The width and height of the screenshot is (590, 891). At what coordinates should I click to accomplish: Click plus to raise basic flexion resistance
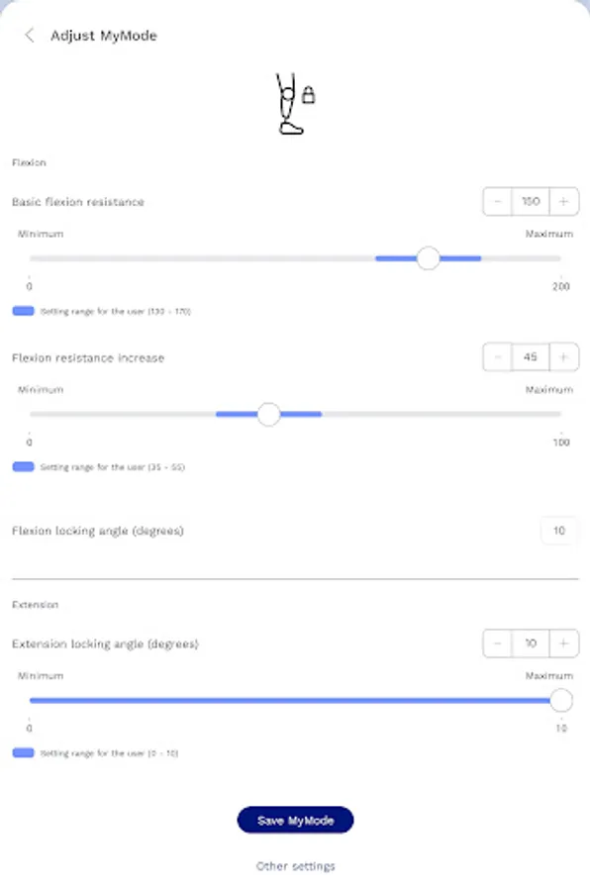tap(562, 201)
